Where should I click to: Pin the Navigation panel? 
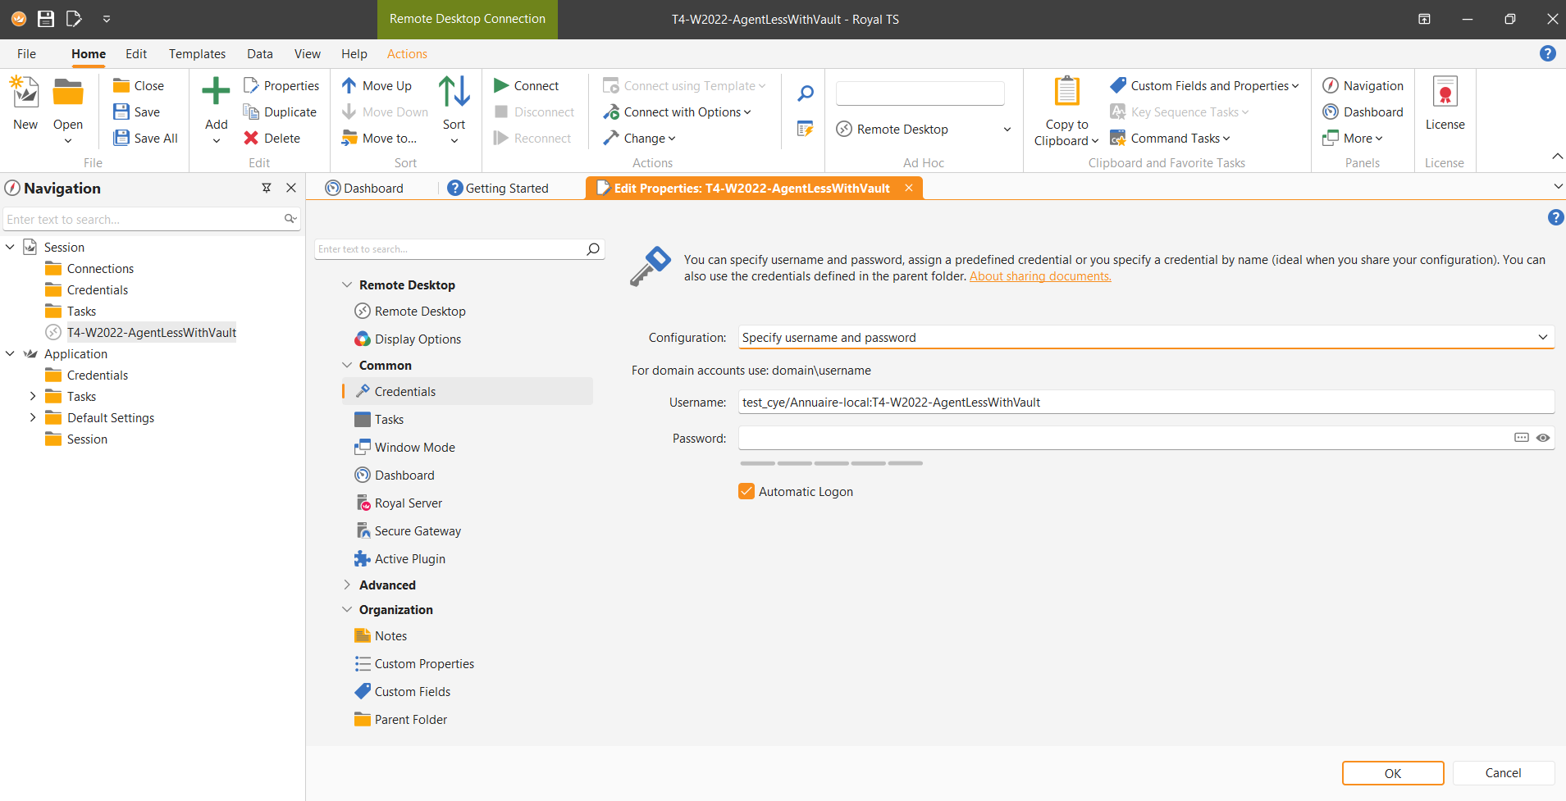coord(267,188)
